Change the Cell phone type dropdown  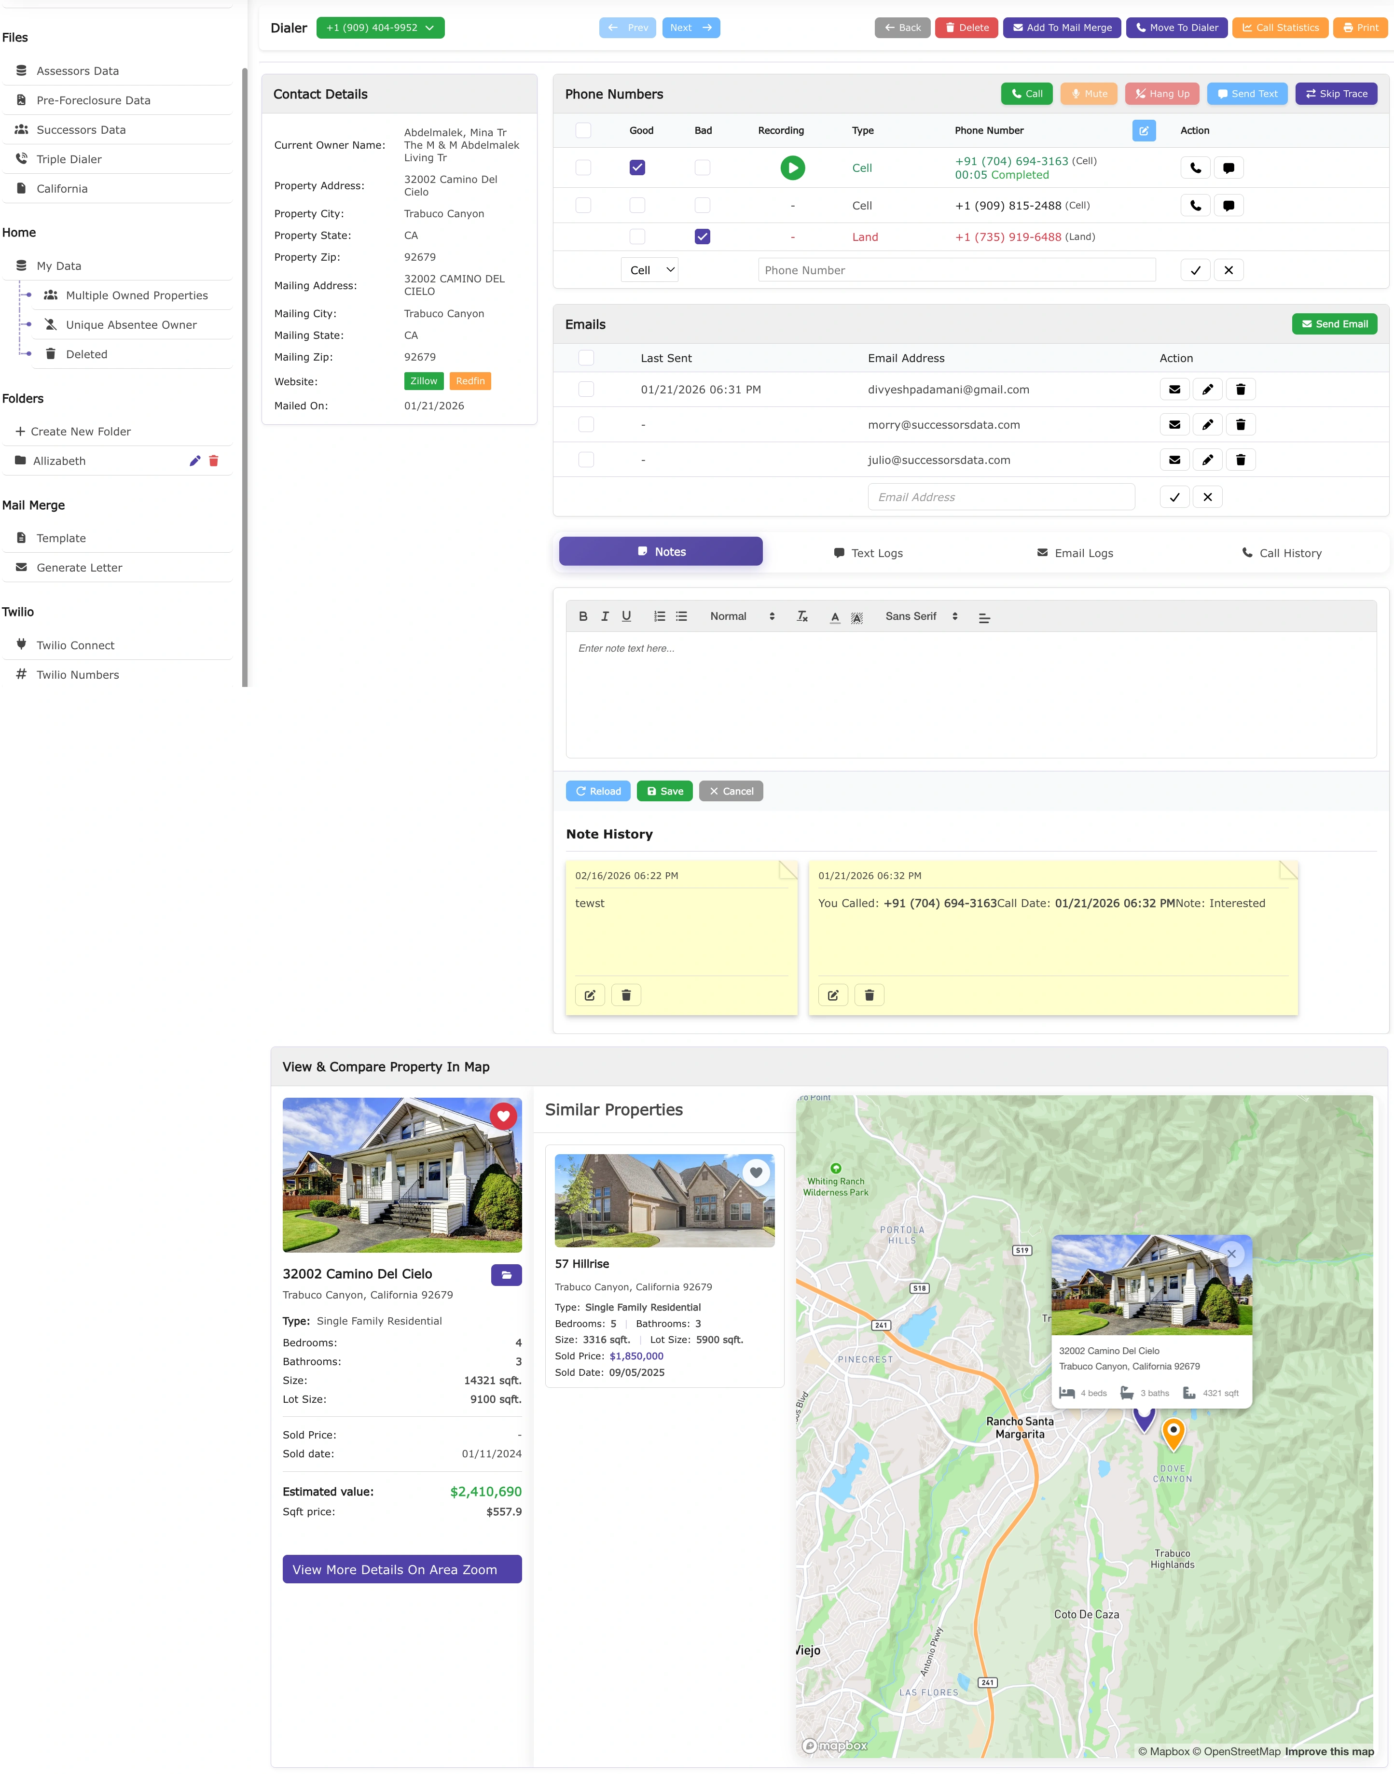coord(649,269)
